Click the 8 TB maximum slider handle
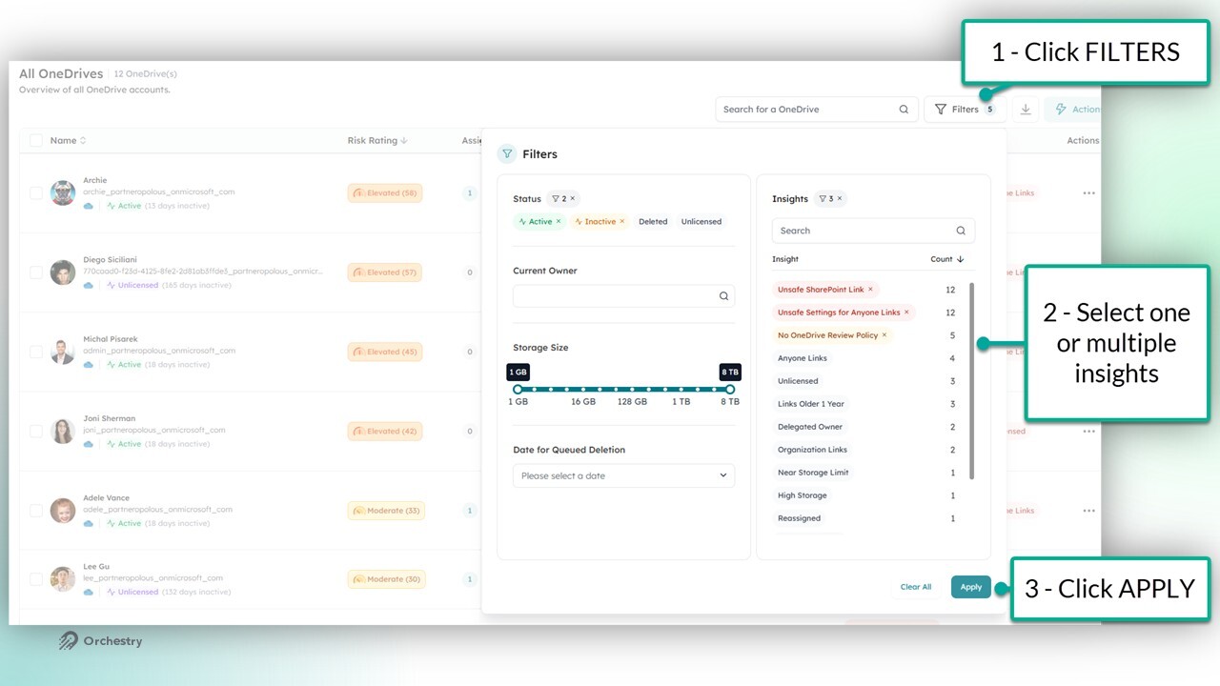Screen dimensions: 1220x686 coord(730,389)
